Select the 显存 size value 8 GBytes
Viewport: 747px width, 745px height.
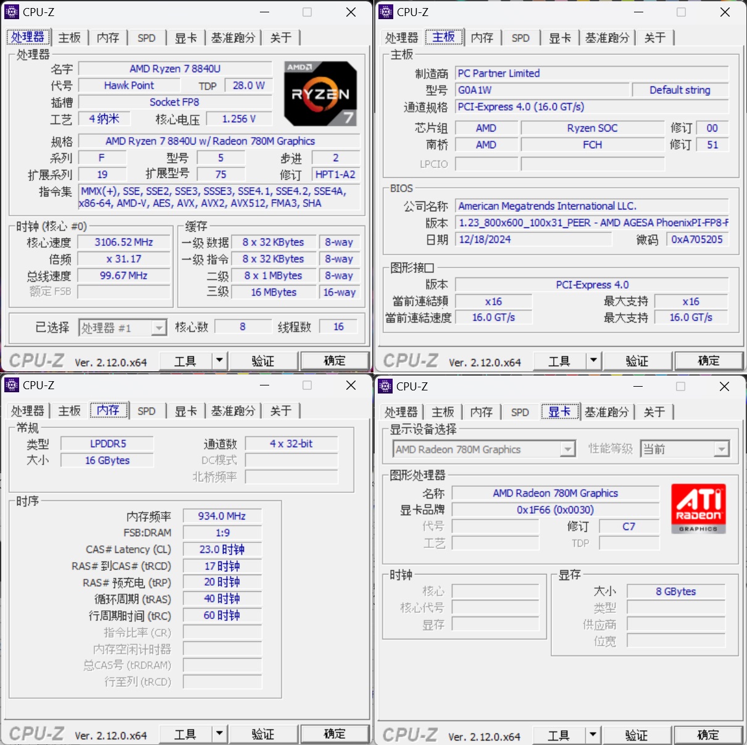tap(676, 591)
